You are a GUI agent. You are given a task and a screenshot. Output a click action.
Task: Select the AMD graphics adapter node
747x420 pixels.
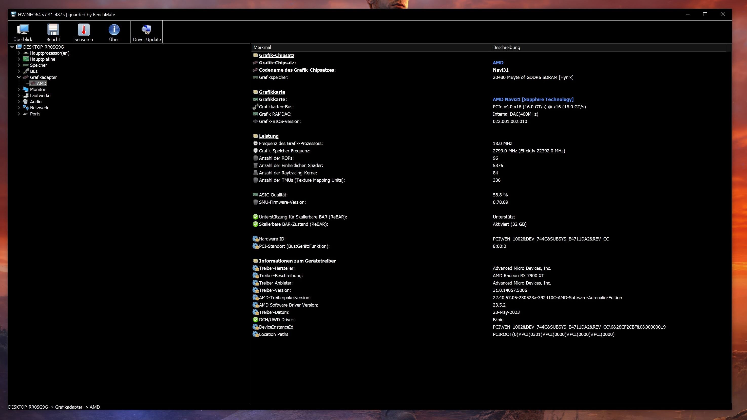click(41, 84)
